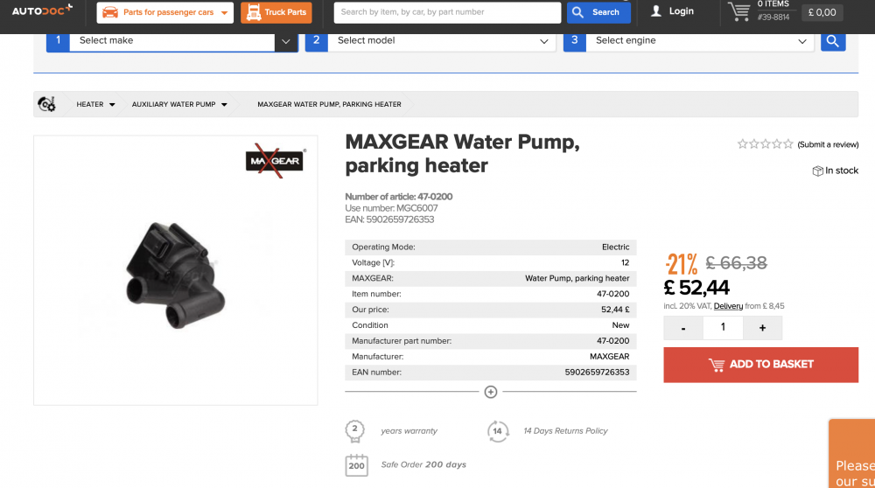Open the Delivery info link
The image size is (875, 488).
(728, 306)
